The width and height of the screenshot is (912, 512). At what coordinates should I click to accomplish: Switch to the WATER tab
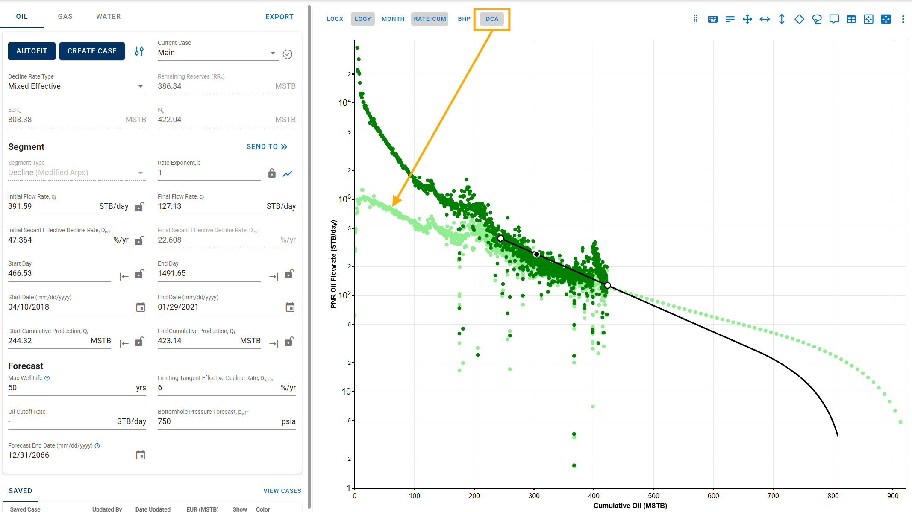(x=109, y=16)
